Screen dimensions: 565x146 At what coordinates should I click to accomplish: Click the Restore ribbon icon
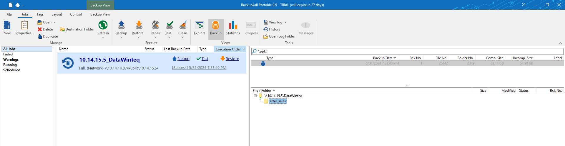point(139,25)
